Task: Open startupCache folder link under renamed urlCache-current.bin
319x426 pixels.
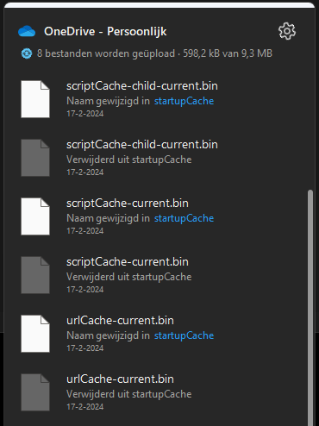Action: (184, 335)
